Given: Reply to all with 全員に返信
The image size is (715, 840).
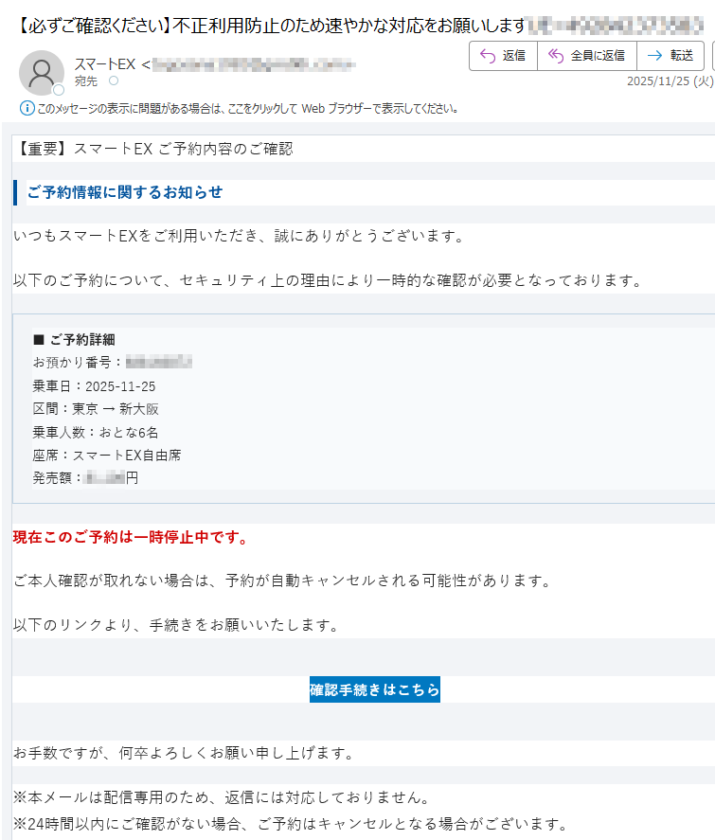Looking at the screenshot, I should [586, 56].
